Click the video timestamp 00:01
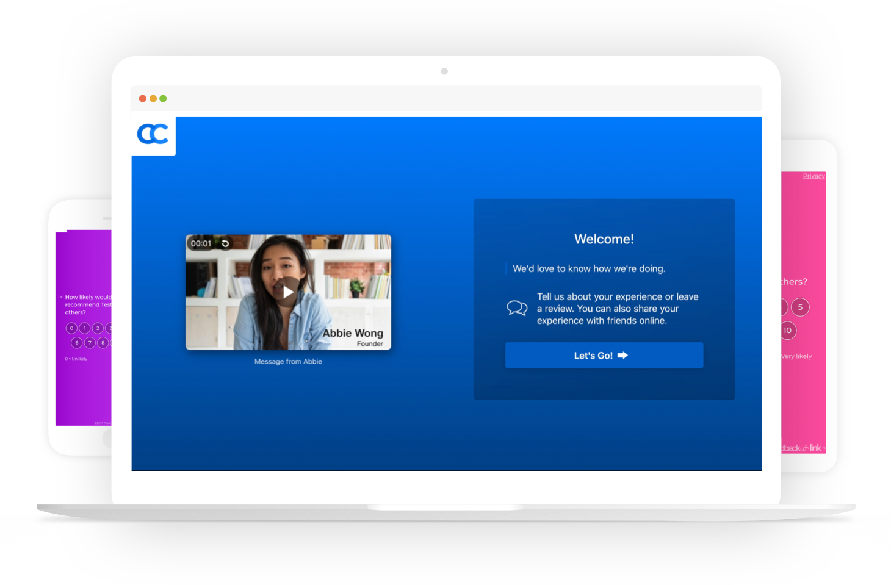Image resolution: width=891 pixels, height=585 pixels. click(x=201, y=243)
